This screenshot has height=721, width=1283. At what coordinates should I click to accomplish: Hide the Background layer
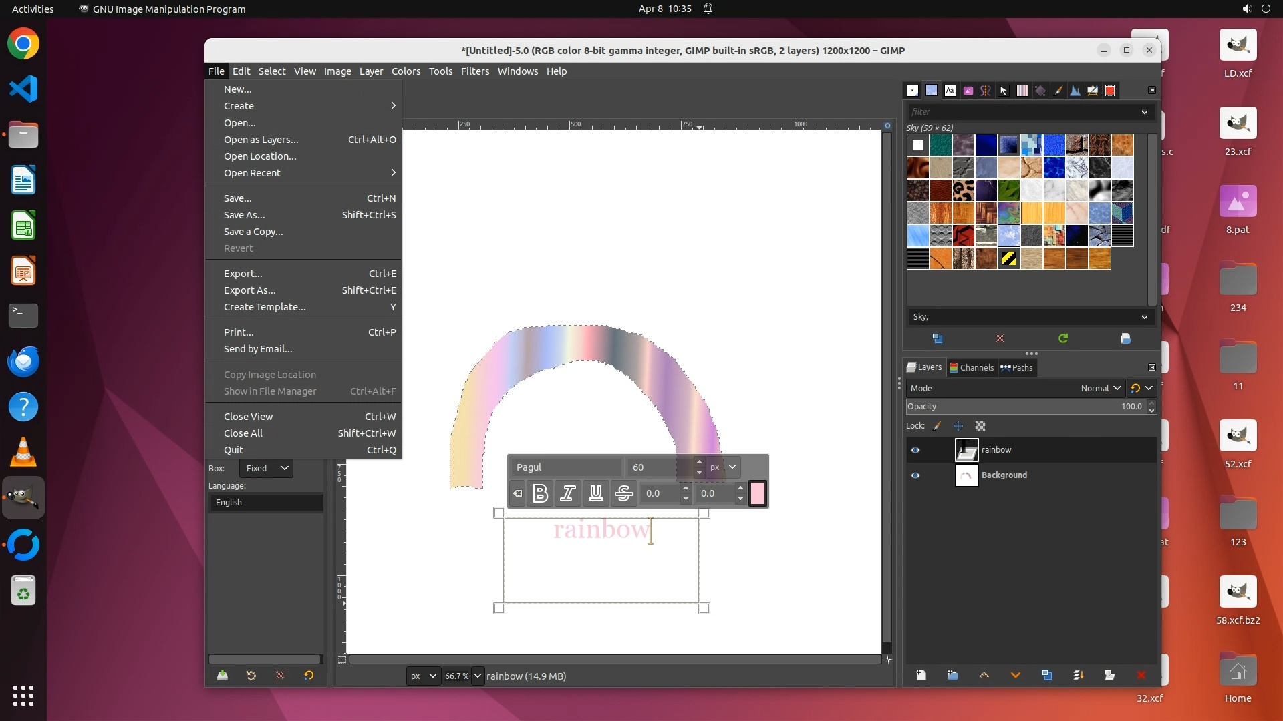point(915,475)
